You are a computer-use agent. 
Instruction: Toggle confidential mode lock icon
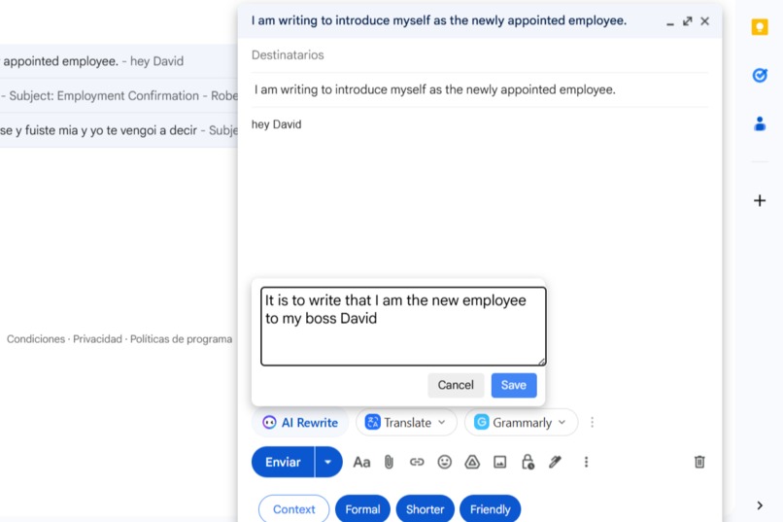click(x=528, y=462)
